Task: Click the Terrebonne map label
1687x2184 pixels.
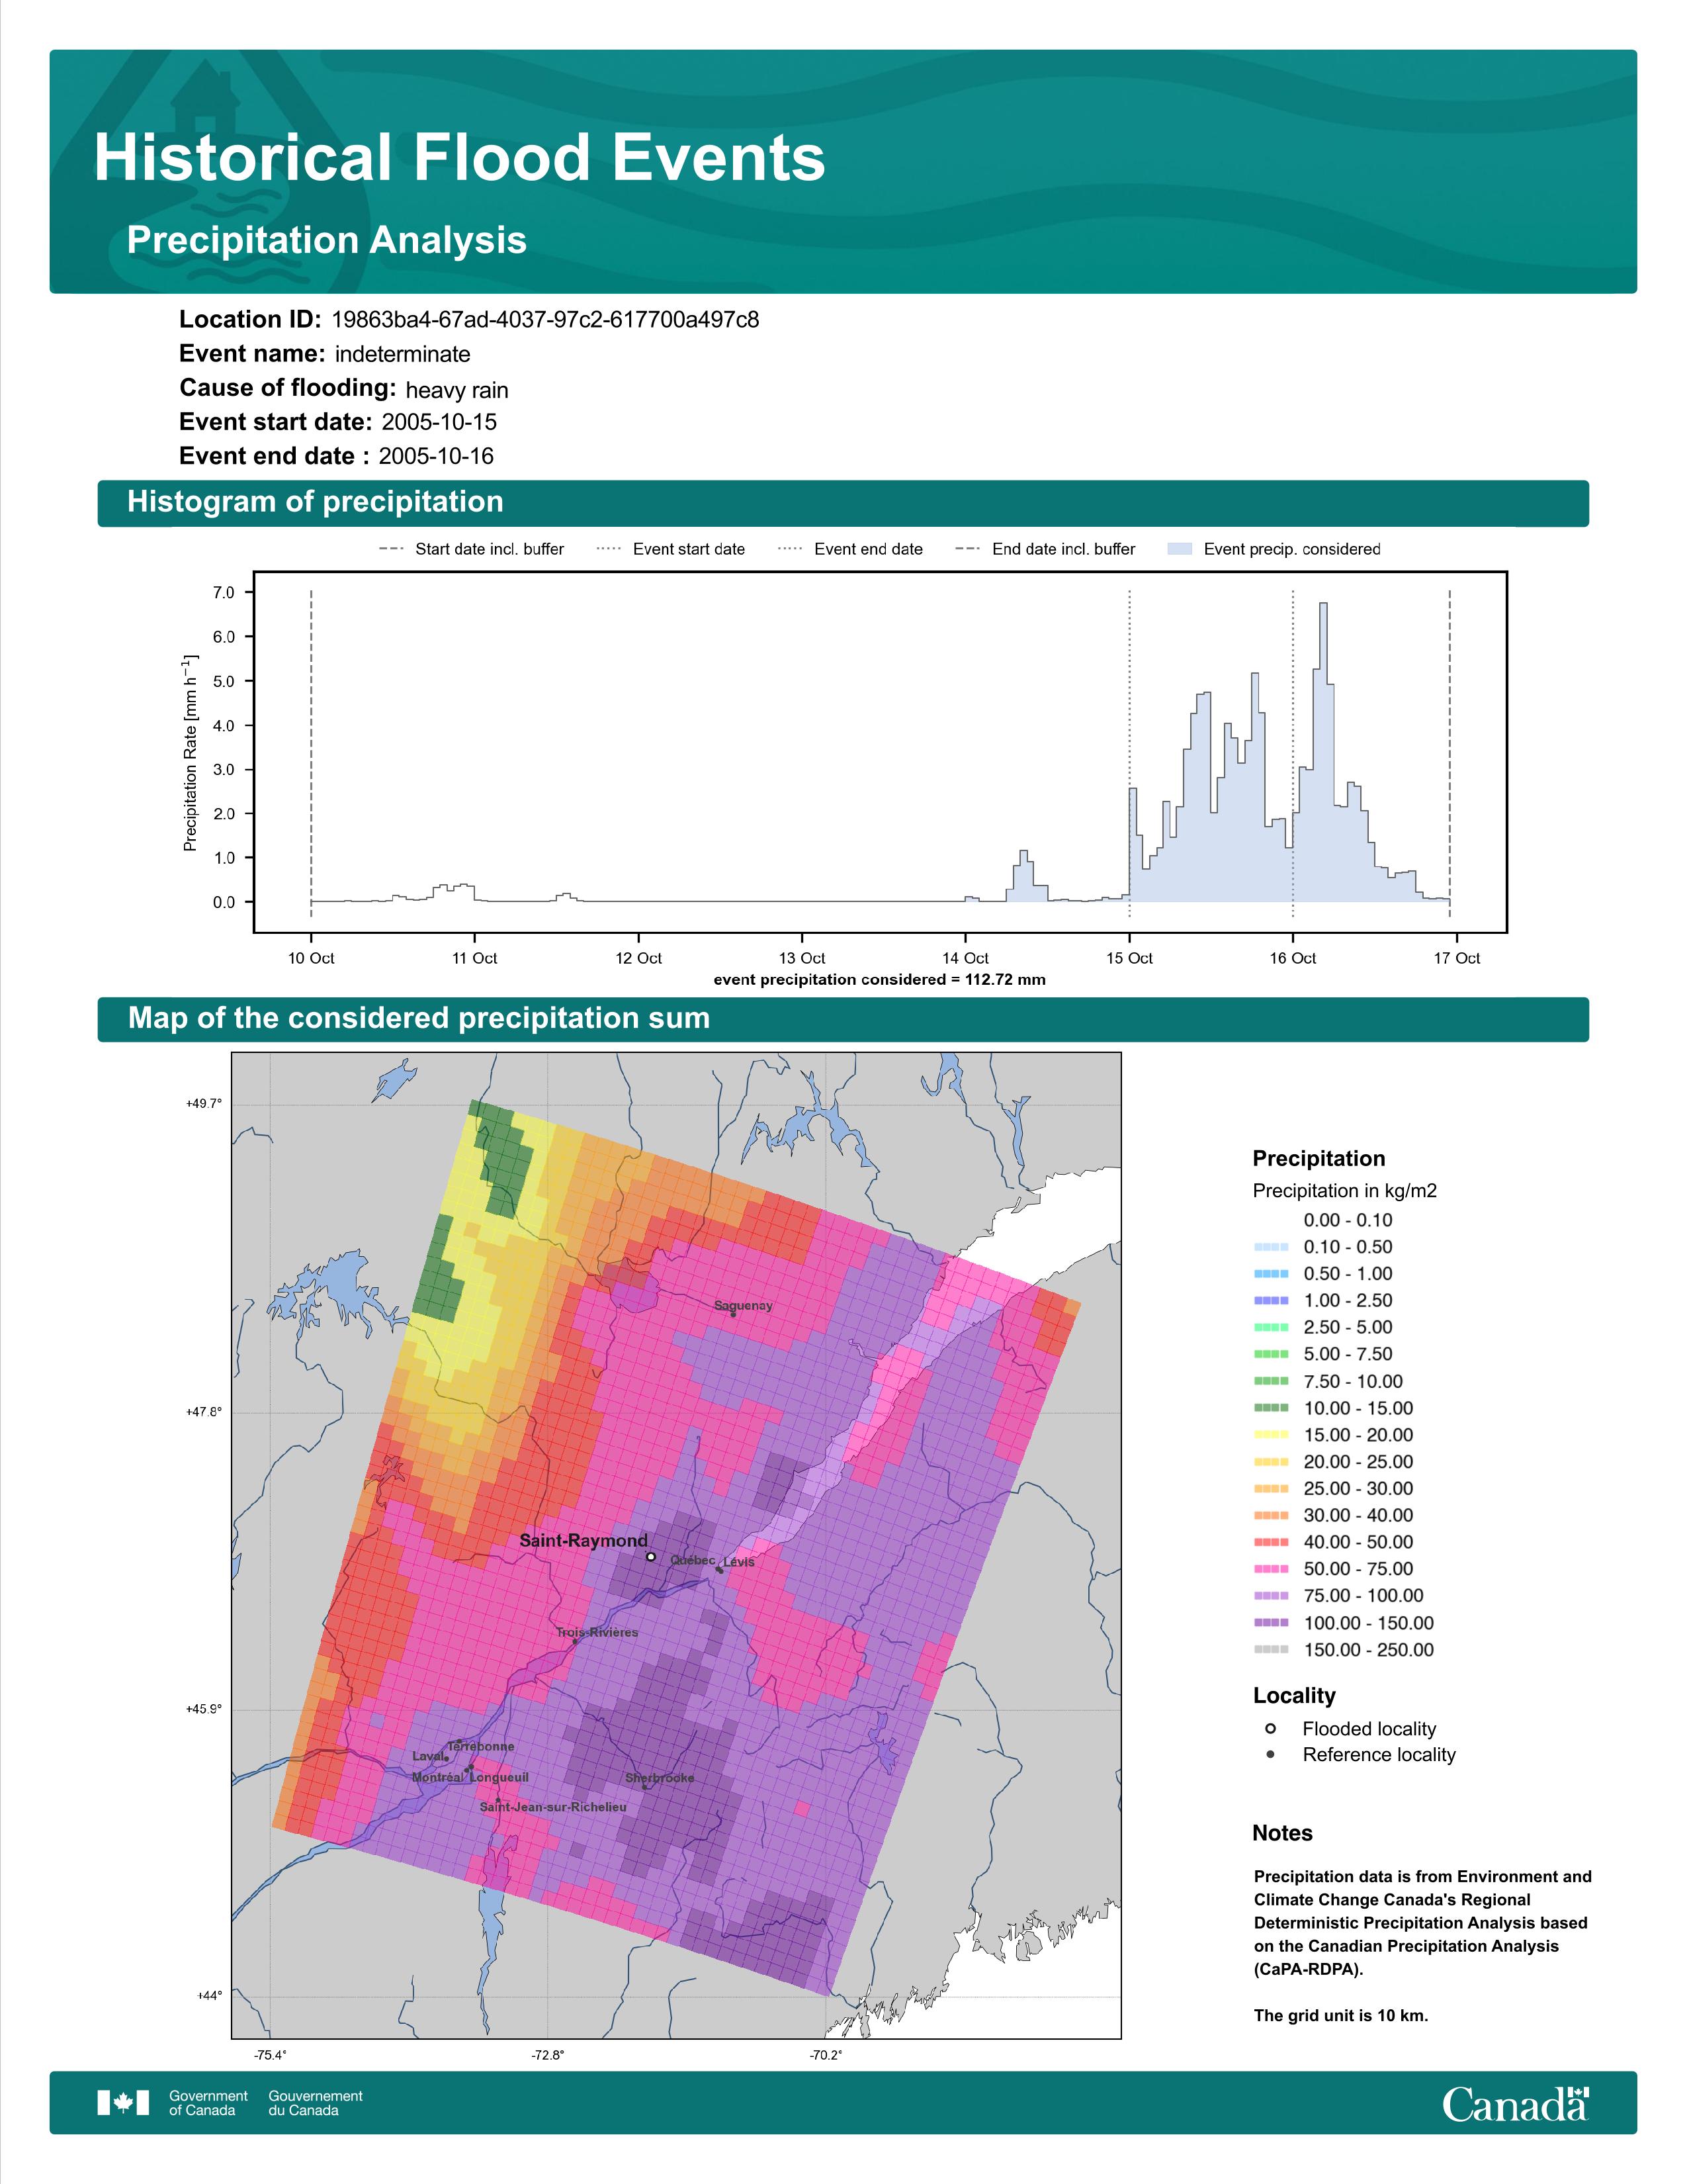Action: click(x=481, y=1746)
